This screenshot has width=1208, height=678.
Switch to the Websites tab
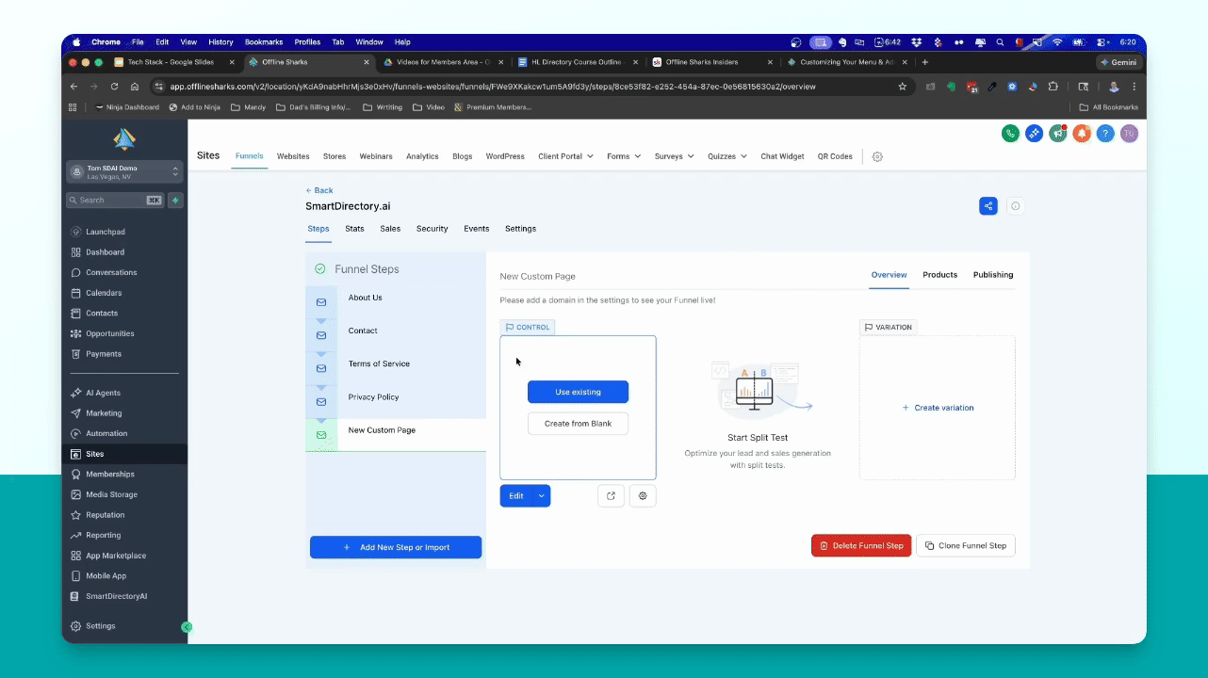coord(293,156)
